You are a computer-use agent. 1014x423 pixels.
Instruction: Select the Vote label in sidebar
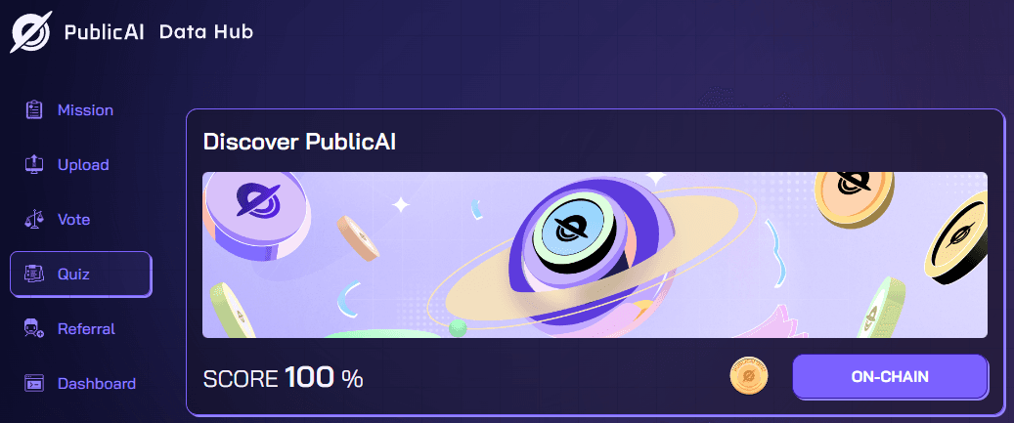tap(73, 220)
